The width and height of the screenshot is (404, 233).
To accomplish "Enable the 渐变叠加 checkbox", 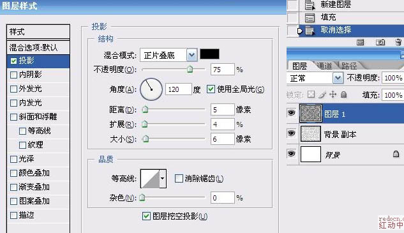I will 13,187.
